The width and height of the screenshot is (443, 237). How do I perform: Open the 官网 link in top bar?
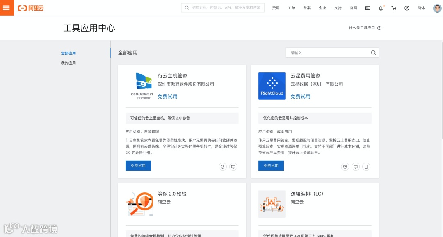(x=354, y=8)
